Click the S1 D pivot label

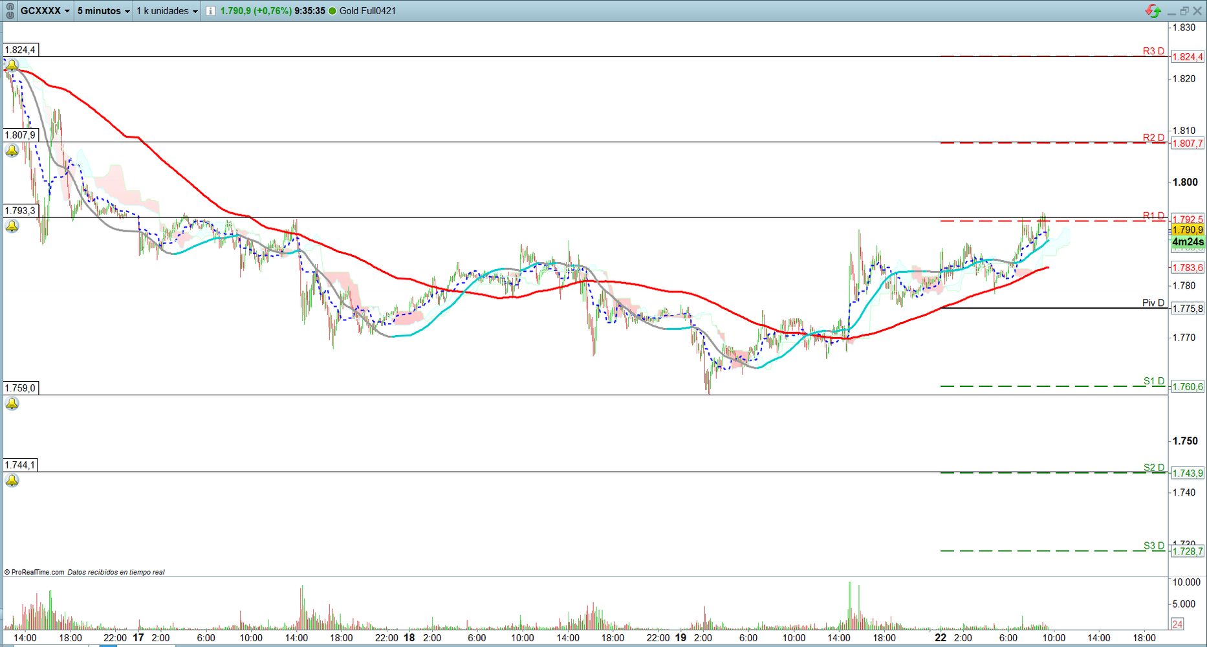(x=1154, y=381)
